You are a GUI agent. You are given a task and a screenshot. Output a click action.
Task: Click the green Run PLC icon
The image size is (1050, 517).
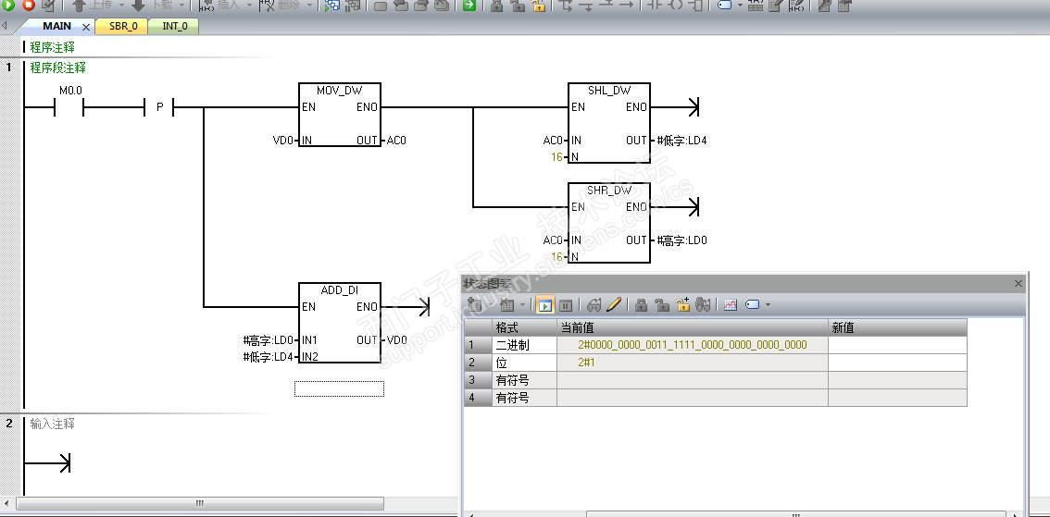pos(9,5)
